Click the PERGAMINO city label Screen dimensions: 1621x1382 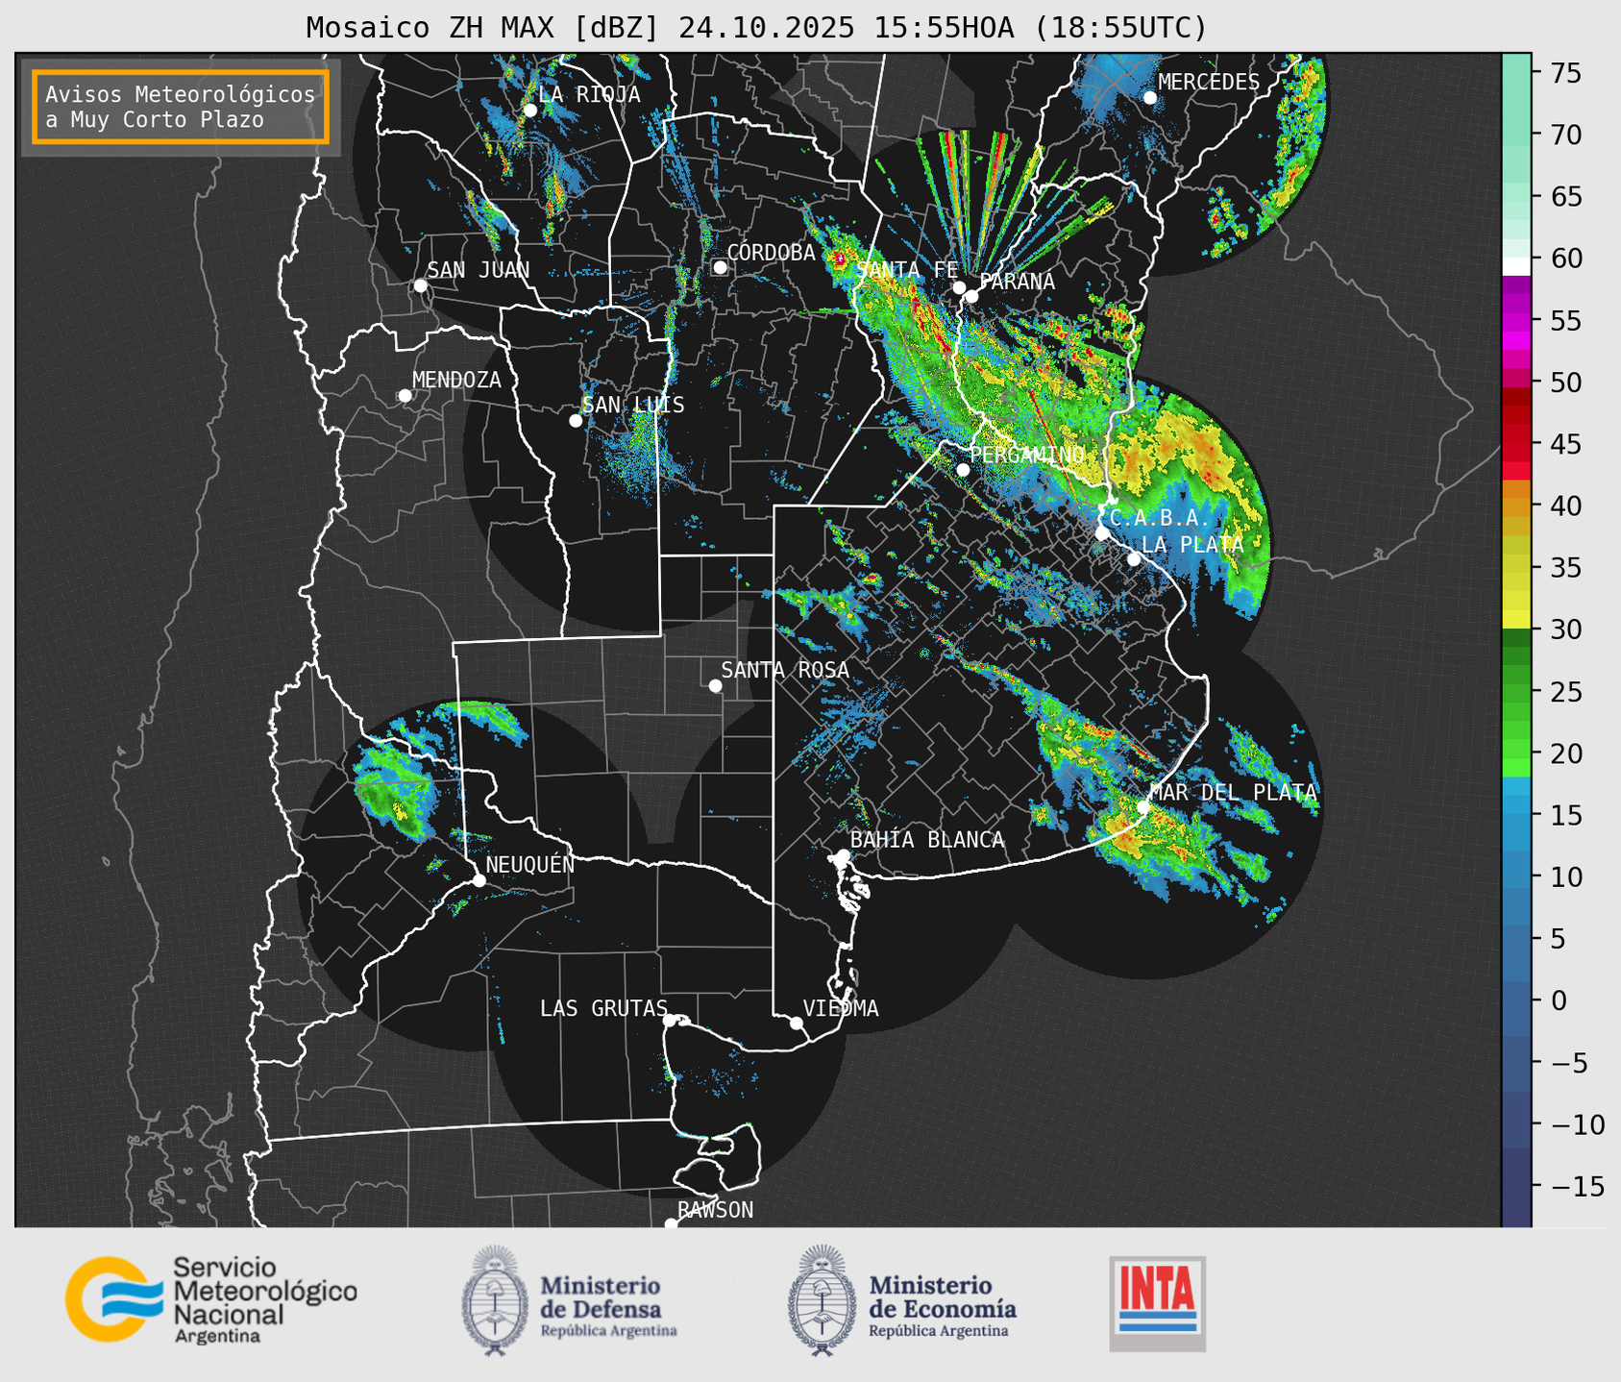[1027, 455]
